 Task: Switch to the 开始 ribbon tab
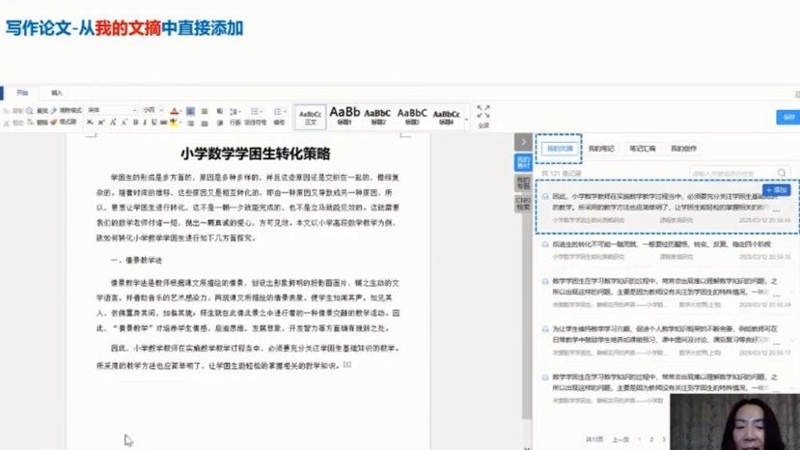click(x=22, y=93)
